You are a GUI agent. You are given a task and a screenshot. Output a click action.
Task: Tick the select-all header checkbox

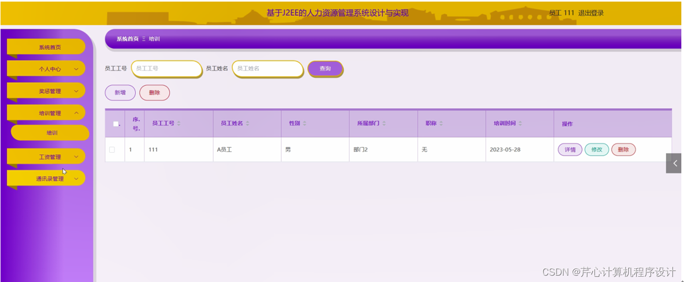coord(116,124)
